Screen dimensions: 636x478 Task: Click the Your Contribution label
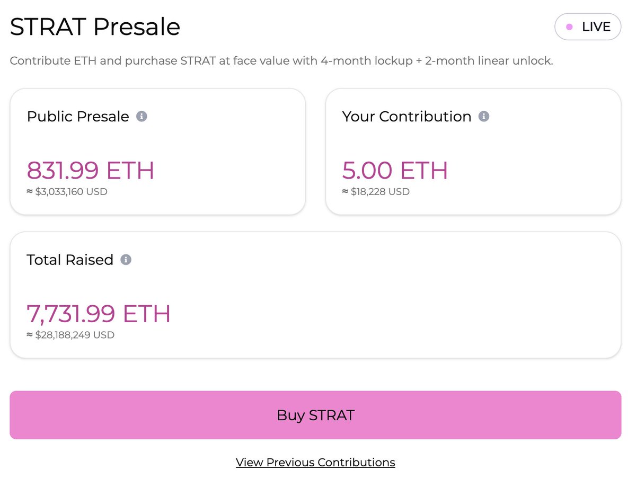click(x=407, y=117)
